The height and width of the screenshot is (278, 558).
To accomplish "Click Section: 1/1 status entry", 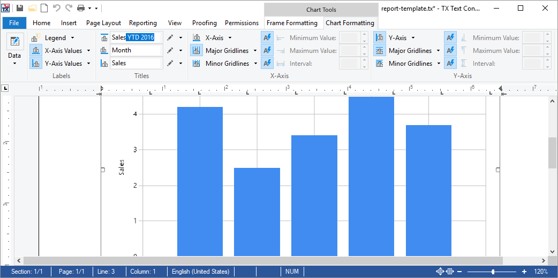I will click(x=27, y=272).
